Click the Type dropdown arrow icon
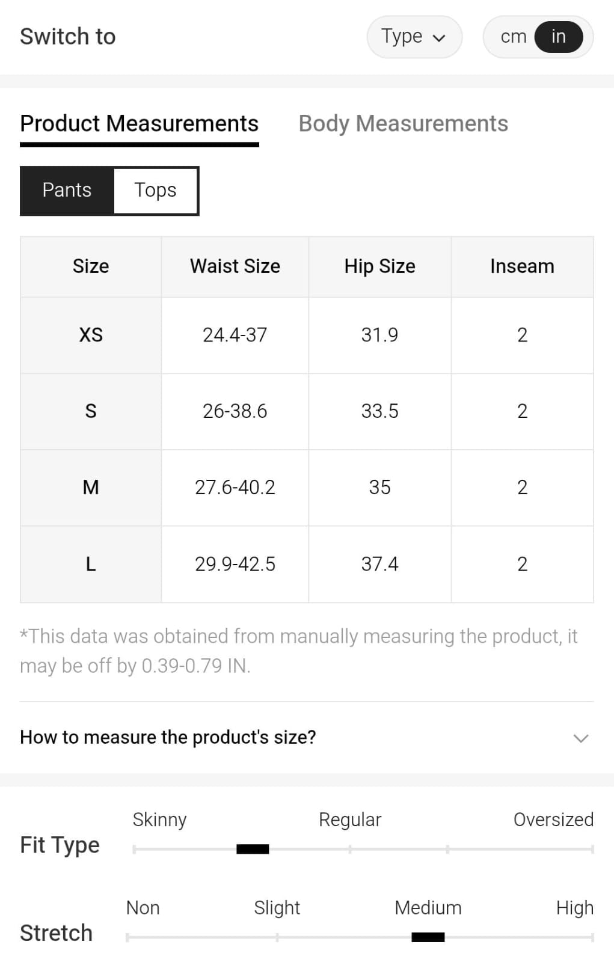Screen dimensions: 614x962 [440, 38]
